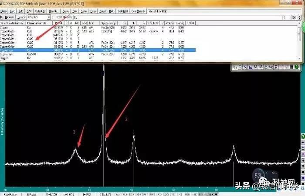Click the spinner arrows left of Minerals button

click(1, 17)
